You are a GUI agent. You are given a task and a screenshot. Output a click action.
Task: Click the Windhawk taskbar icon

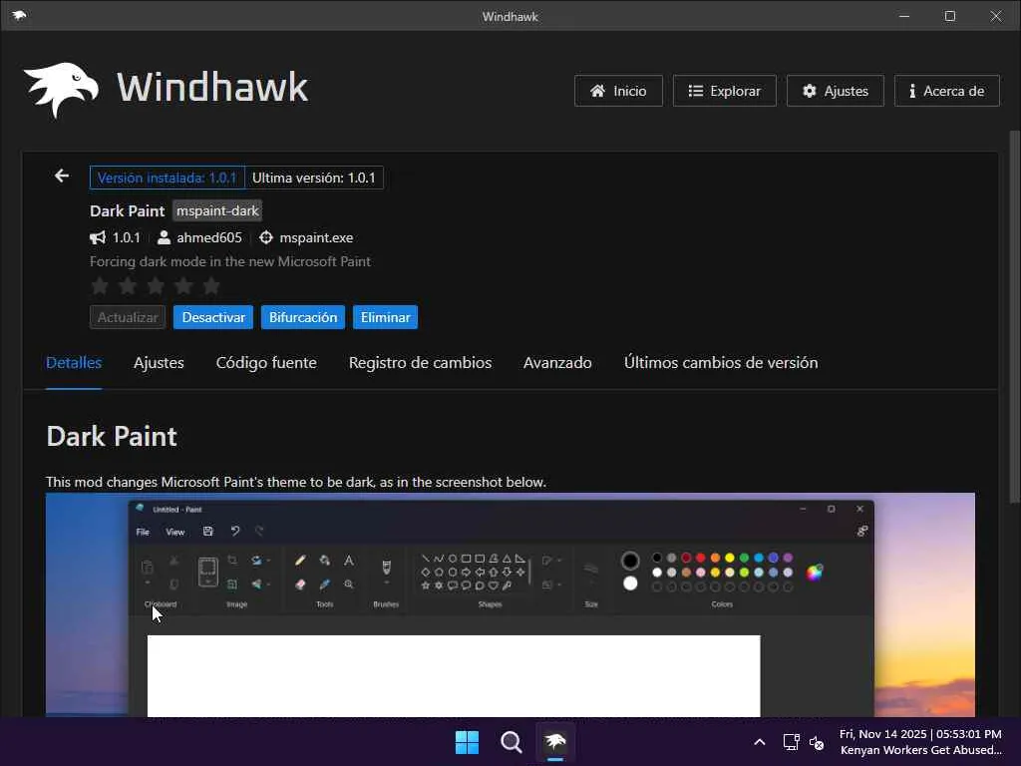point(555,742)
